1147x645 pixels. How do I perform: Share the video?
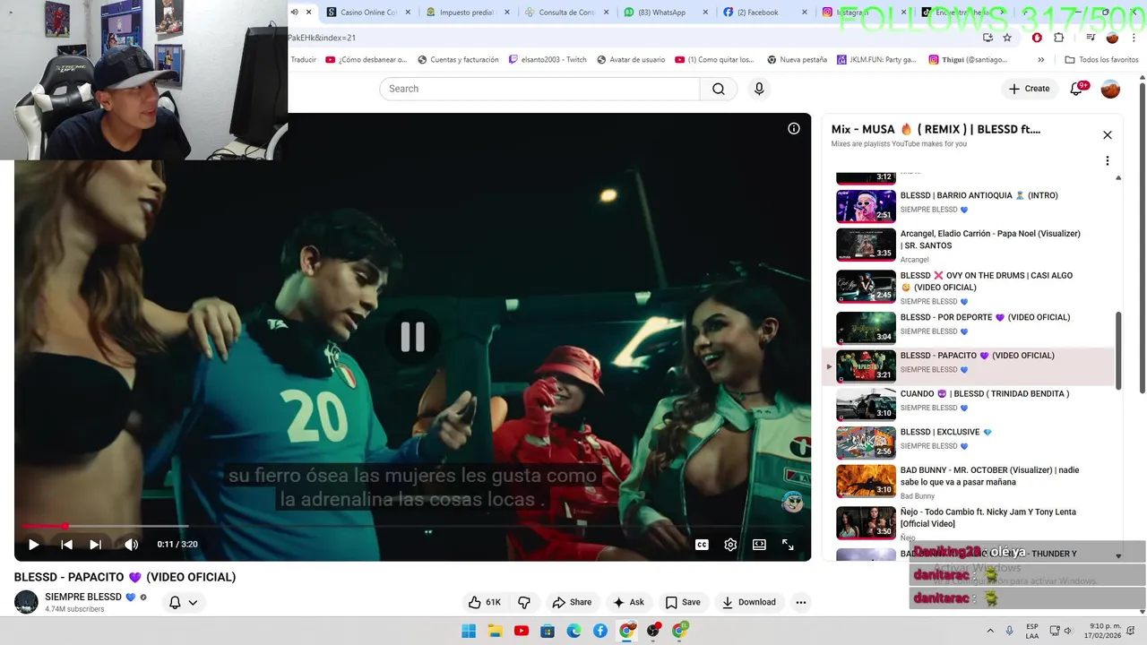point(572,602)
